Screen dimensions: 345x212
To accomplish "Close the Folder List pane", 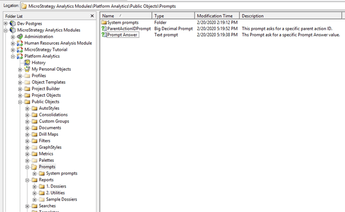I will (x=92, y=16).
